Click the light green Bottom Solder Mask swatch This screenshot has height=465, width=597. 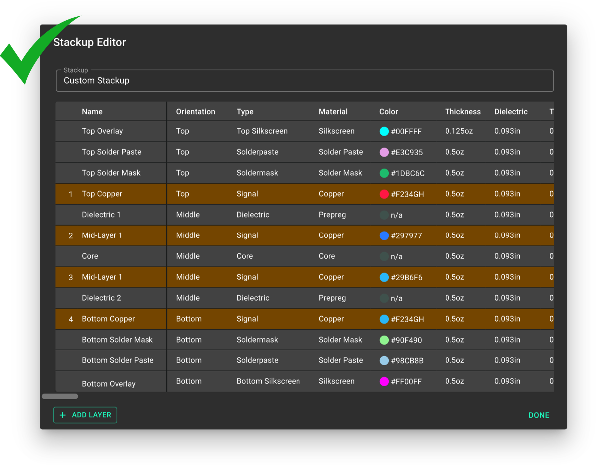384,340
